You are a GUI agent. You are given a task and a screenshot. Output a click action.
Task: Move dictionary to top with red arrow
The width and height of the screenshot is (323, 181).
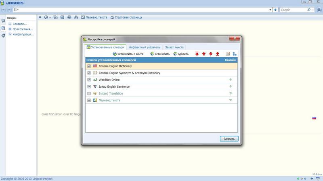click(x=197, y=54)
